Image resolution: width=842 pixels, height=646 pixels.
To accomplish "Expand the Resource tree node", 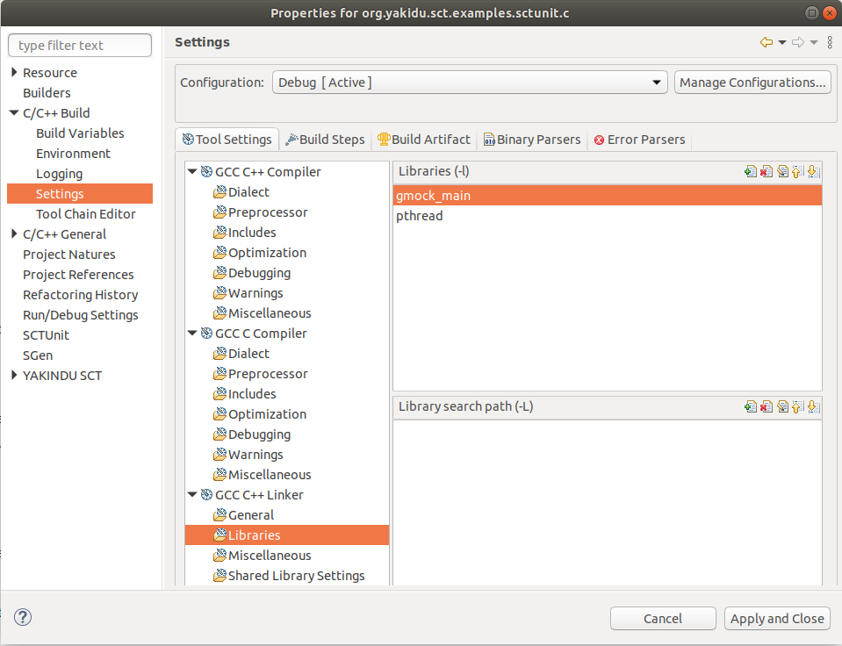I will [15, 72].
